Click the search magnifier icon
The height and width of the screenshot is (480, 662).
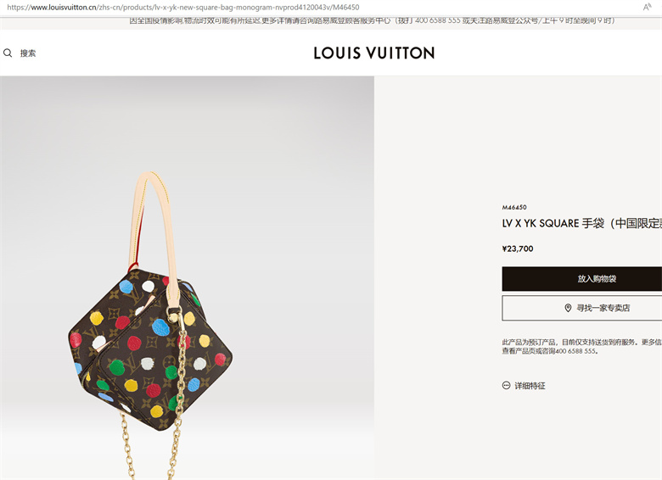pyautogui.click(x=8, y=53)
